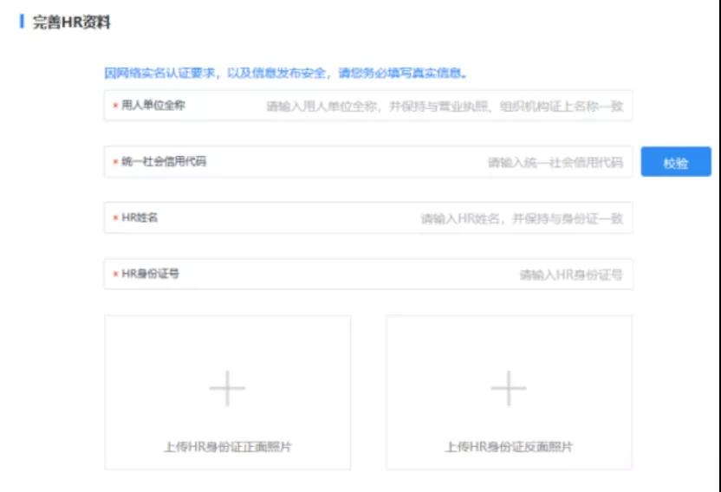721x492 pixels.
Task: Click the plus icon for ID back photo
Action: [509, 390]
